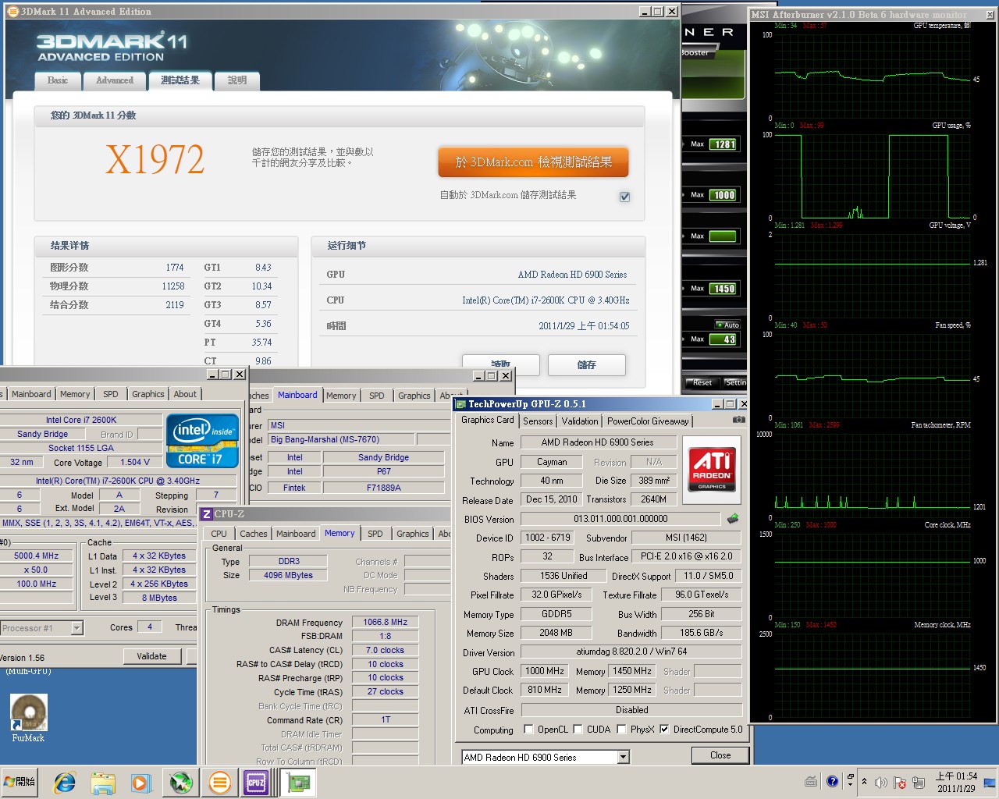This screenshot has height=799, width=999.
Task: Click the CPU-Z purple taskbar icon
Action: pos(257,782)
